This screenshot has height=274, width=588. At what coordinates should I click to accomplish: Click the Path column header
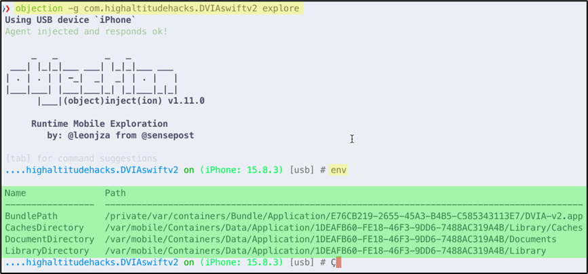point(115,193)
